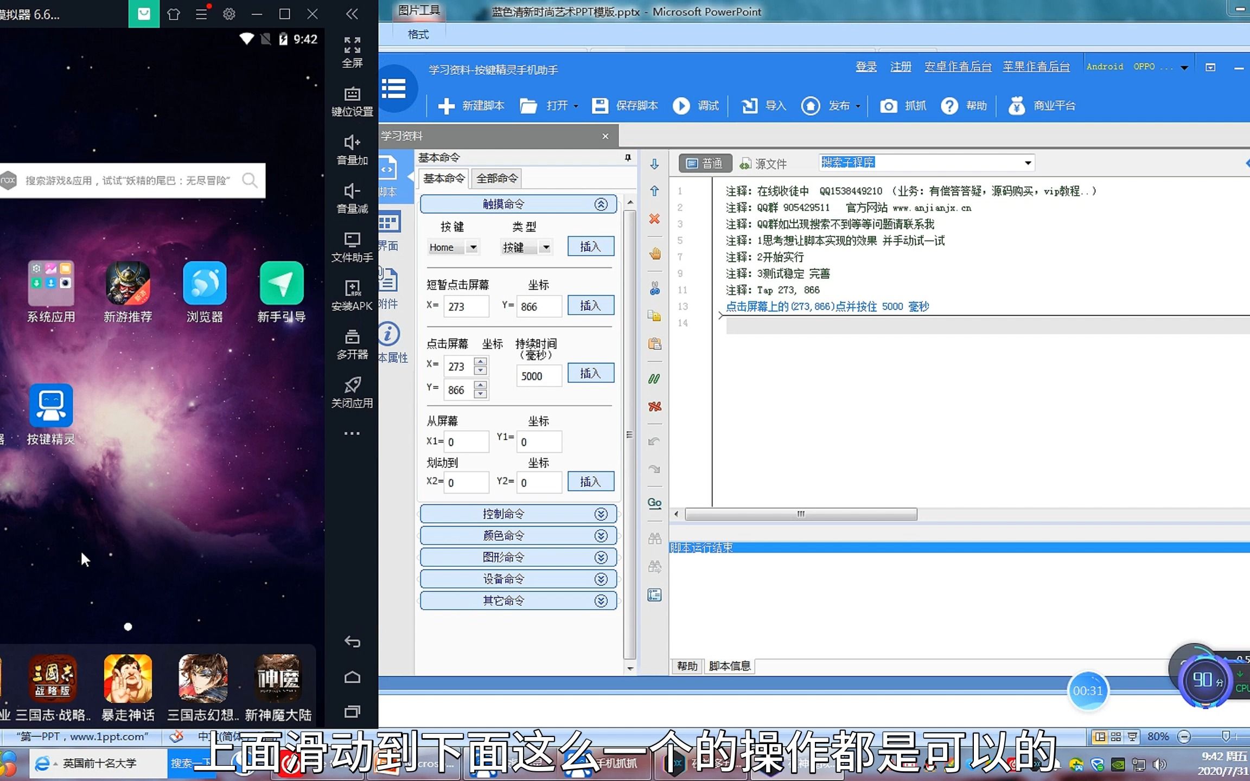
Task: Click 插入 for 划动到 swipe command
Action: [x=590, y=482]
